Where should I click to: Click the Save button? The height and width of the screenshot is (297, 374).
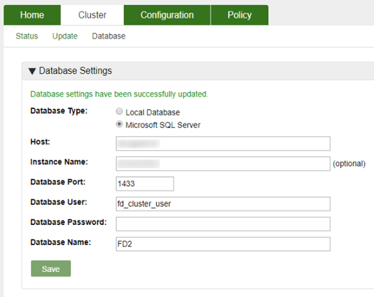point(51,268)
